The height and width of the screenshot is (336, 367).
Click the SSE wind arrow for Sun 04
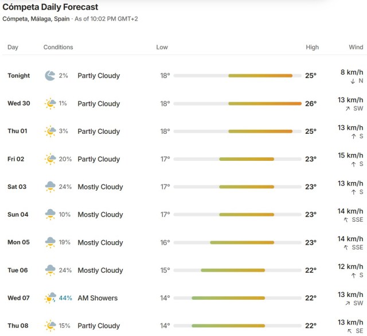(x=346, y=220)
